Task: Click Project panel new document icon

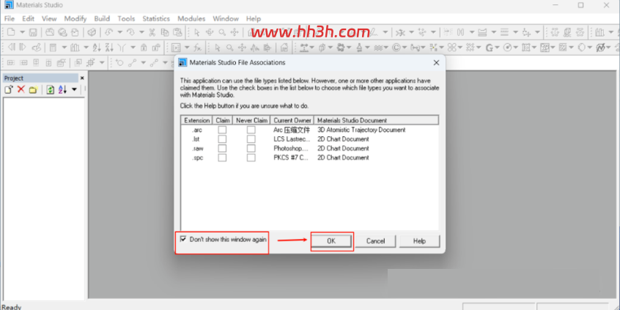Action: tap(9, 89)
